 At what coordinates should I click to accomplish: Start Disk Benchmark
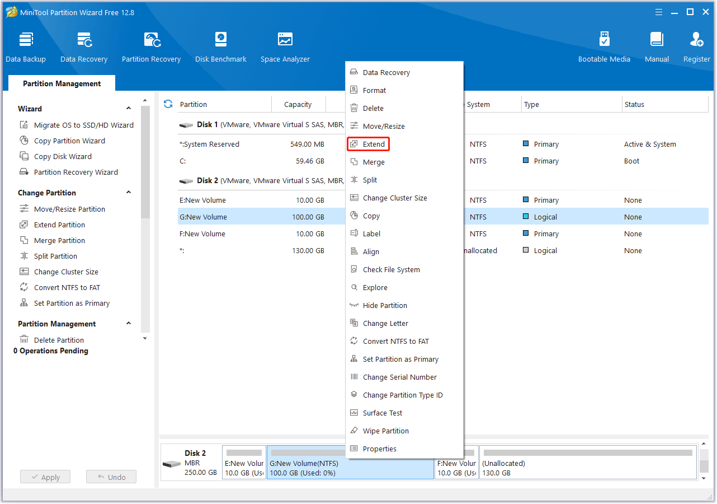(x=221, y=48)
